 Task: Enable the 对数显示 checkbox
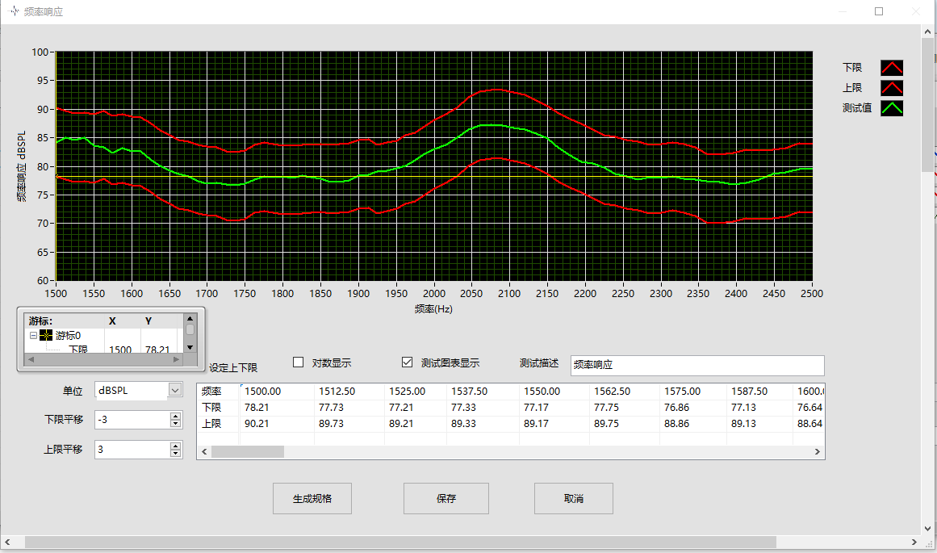[x=298, y=362]
